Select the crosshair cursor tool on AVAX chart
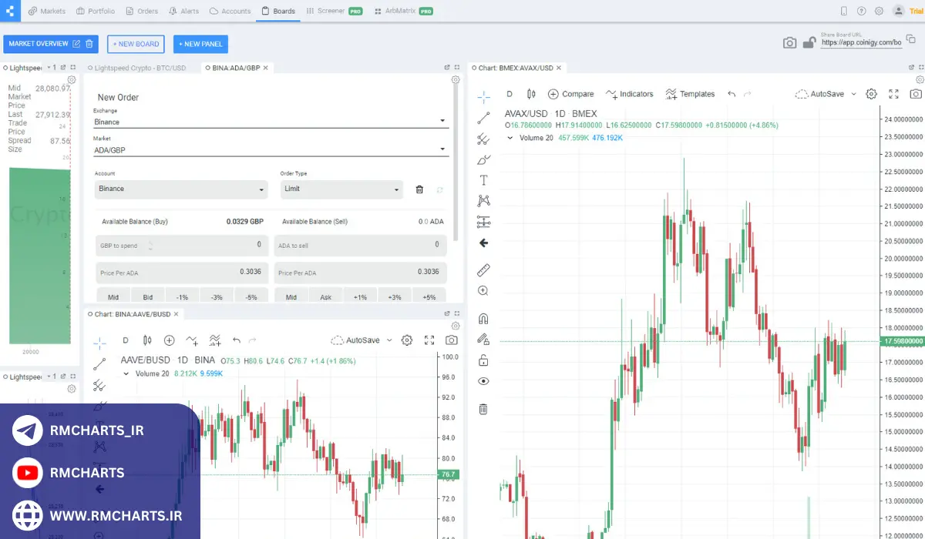This screenshot has width=925, height=539. [x=483, y=97]
